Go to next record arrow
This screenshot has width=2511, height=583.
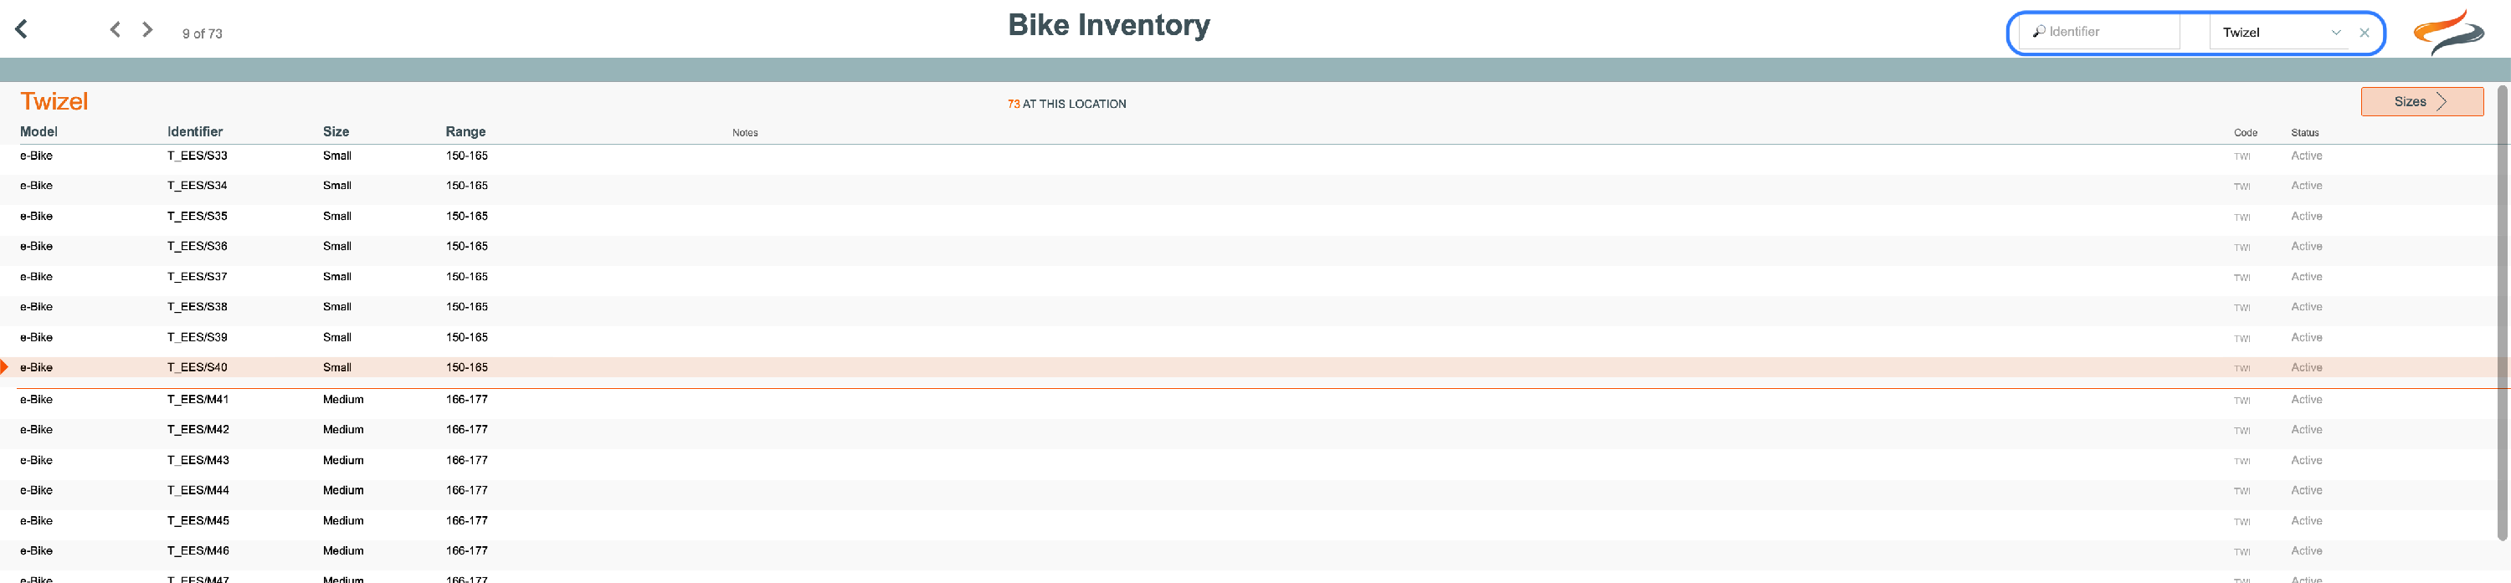[147, 29]
